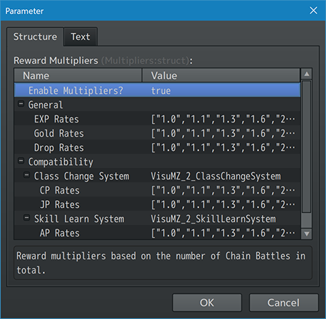
Task: Collapse the Class Change System node
Action: coord(26,175)
